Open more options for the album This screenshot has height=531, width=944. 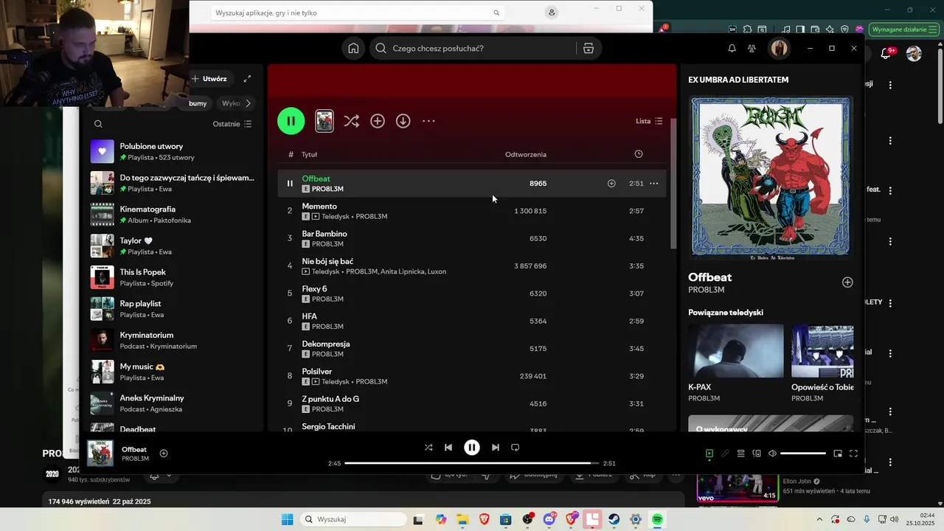click(x=428, y=121)
